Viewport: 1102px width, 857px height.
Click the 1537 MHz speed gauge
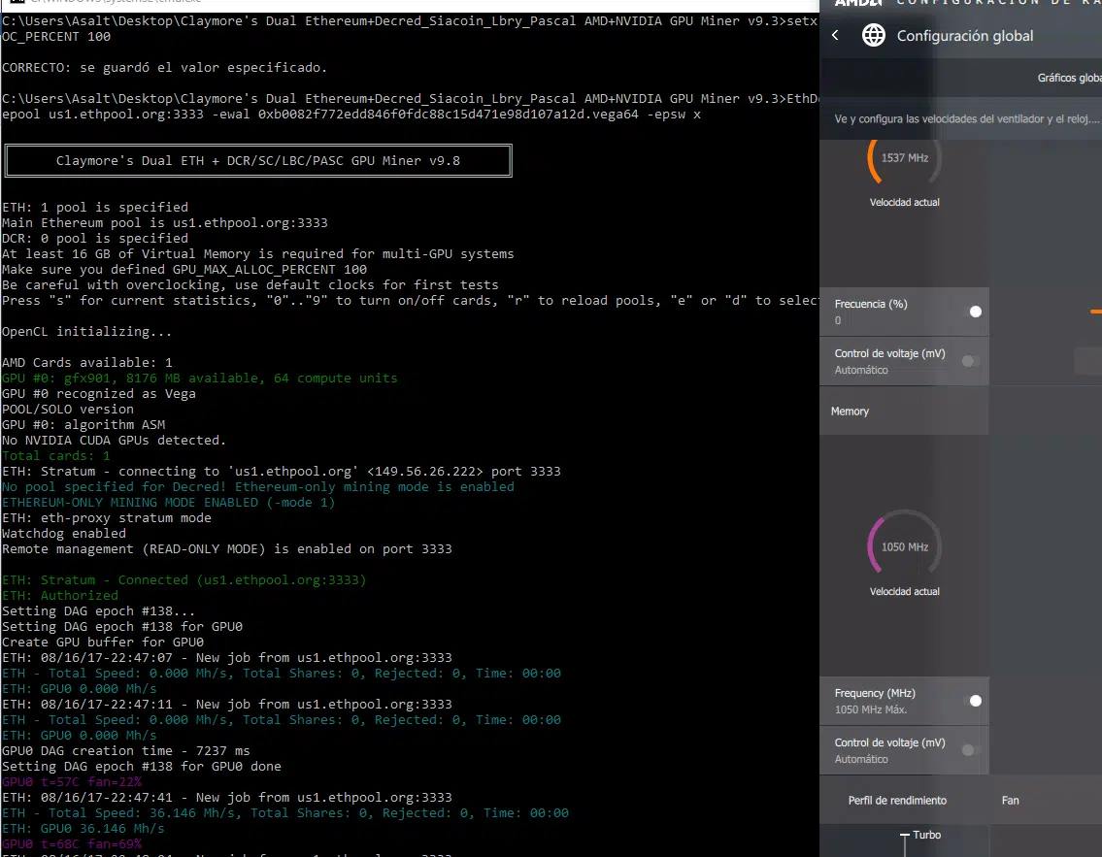905,158
